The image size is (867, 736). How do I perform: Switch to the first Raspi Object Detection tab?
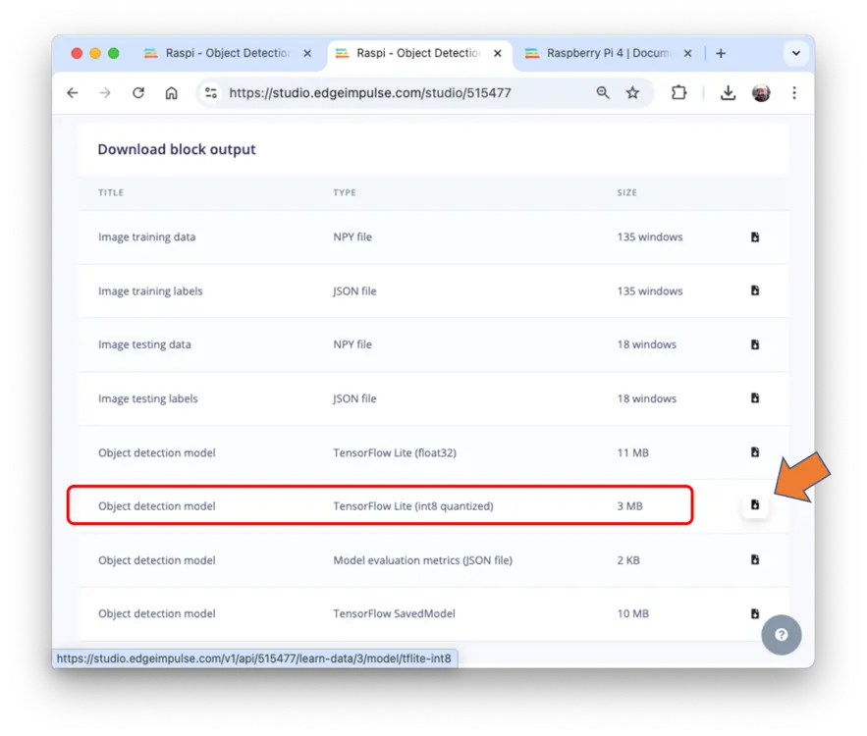[226, 54]
